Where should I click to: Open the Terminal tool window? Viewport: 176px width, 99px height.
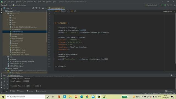pyautogui.click(x=30, y=91)
